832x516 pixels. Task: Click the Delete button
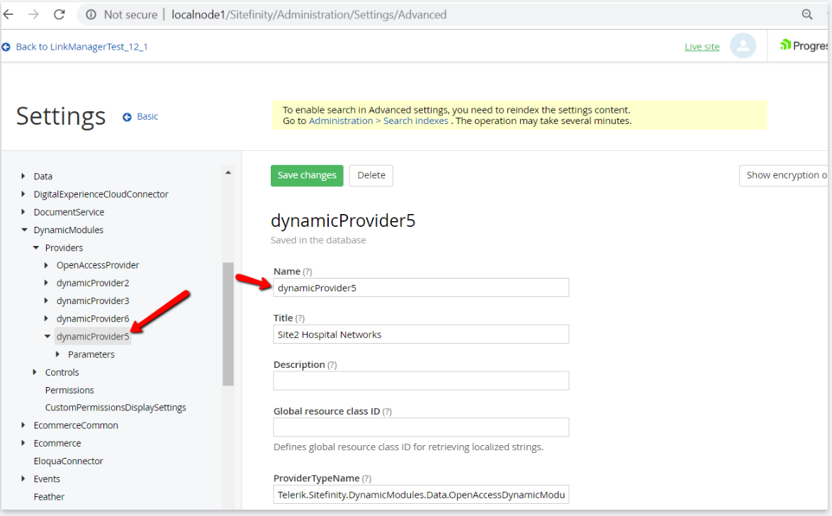[x=371, y=176]
